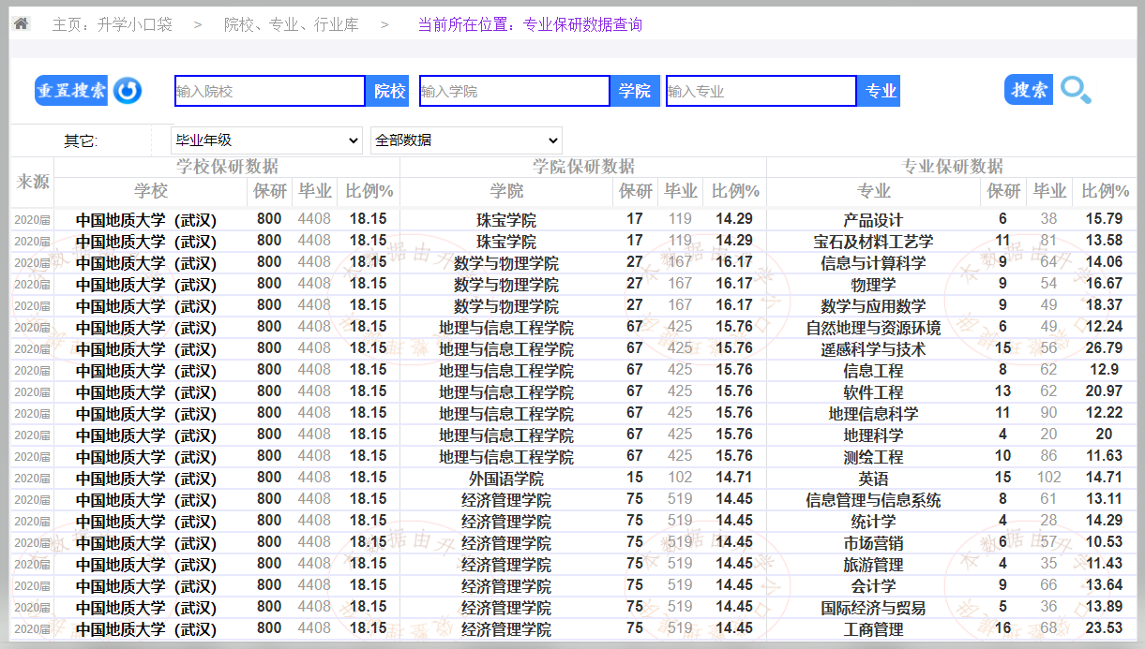Screen dimensions: 1145x649
Task: Open 院校、专业、行业库 breadcrumb link
Action: click(x=291, y=24)
